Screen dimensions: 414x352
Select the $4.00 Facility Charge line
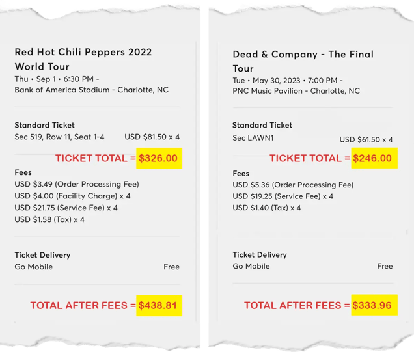72,196
